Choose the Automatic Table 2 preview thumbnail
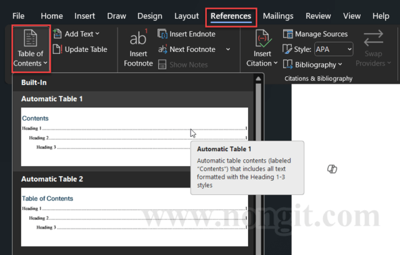The image size is (400, 255). (134, 217)
